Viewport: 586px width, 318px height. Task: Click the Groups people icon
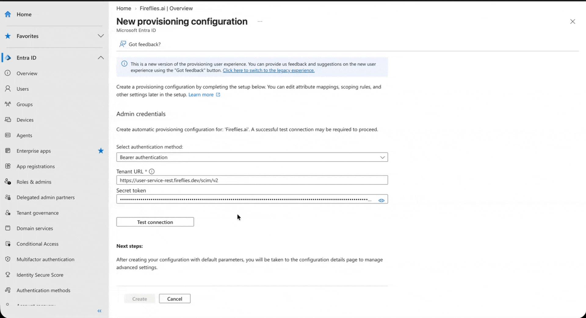click(8, 104)
